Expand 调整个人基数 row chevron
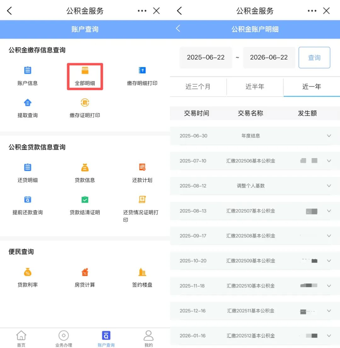The height and width of the screenshot is (348, 340). coord(329,186)
